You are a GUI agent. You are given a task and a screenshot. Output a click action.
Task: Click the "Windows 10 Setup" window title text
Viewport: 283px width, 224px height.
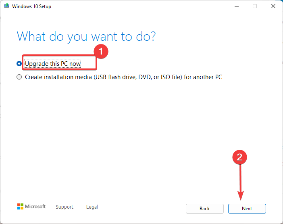pos(31,6)
